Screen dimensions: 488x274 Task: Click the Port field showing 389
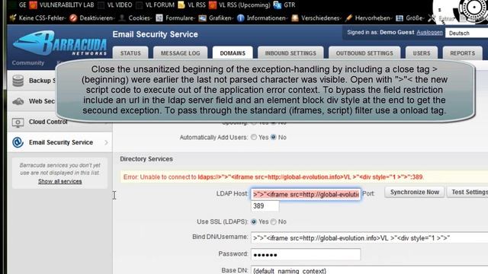click(x=265, y=206)
